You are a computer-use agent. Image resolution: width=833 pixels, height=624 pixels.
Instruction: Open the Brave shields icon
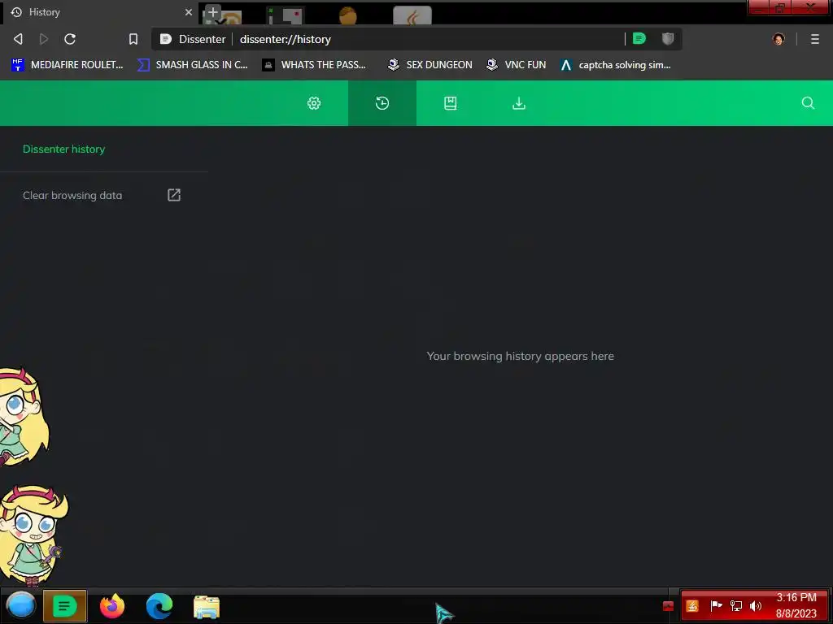point(668,38)
